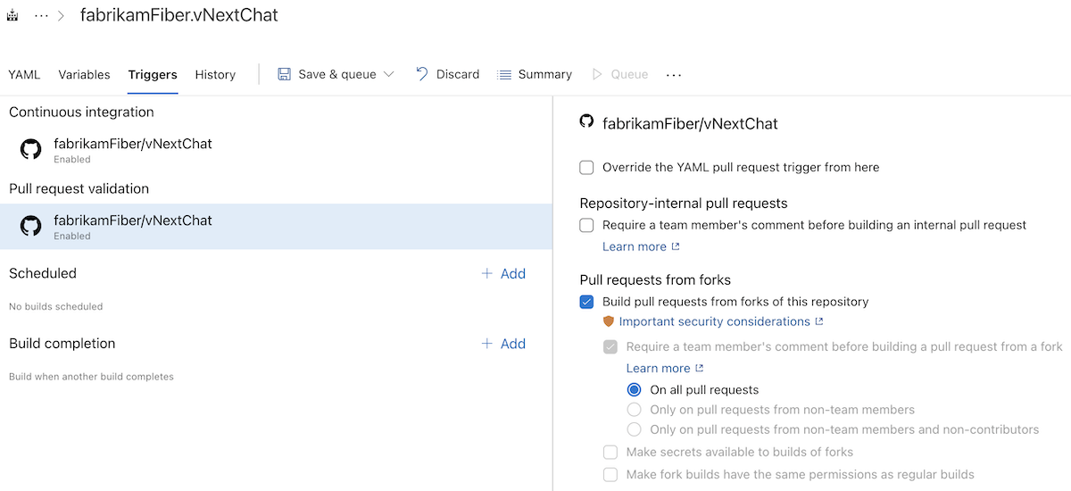
Task: Click GitHub icon under Continuous integration
Action: (x=31, y=149)
